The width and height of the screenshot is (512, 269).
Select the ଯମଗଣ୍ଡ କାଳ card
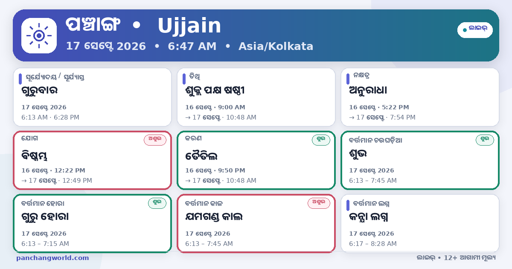[x=256, y=223]
